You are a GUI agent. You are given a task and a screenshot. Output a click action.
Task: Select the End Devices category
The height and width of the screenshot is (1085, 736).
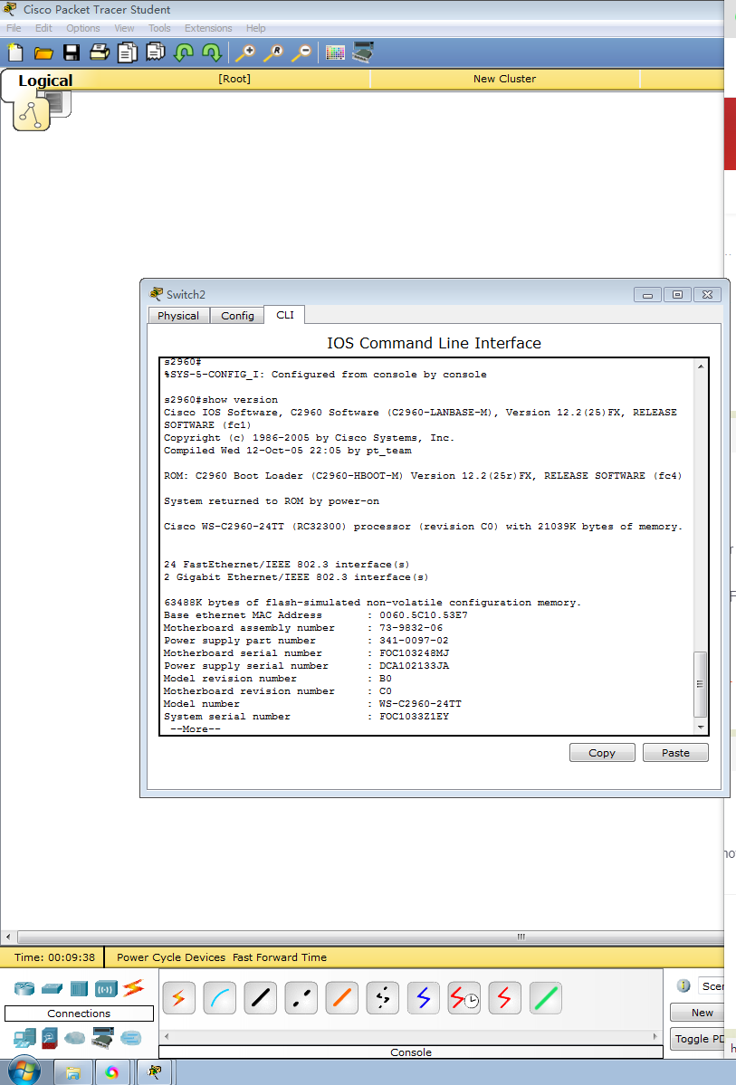click(x=24, y=1038)
